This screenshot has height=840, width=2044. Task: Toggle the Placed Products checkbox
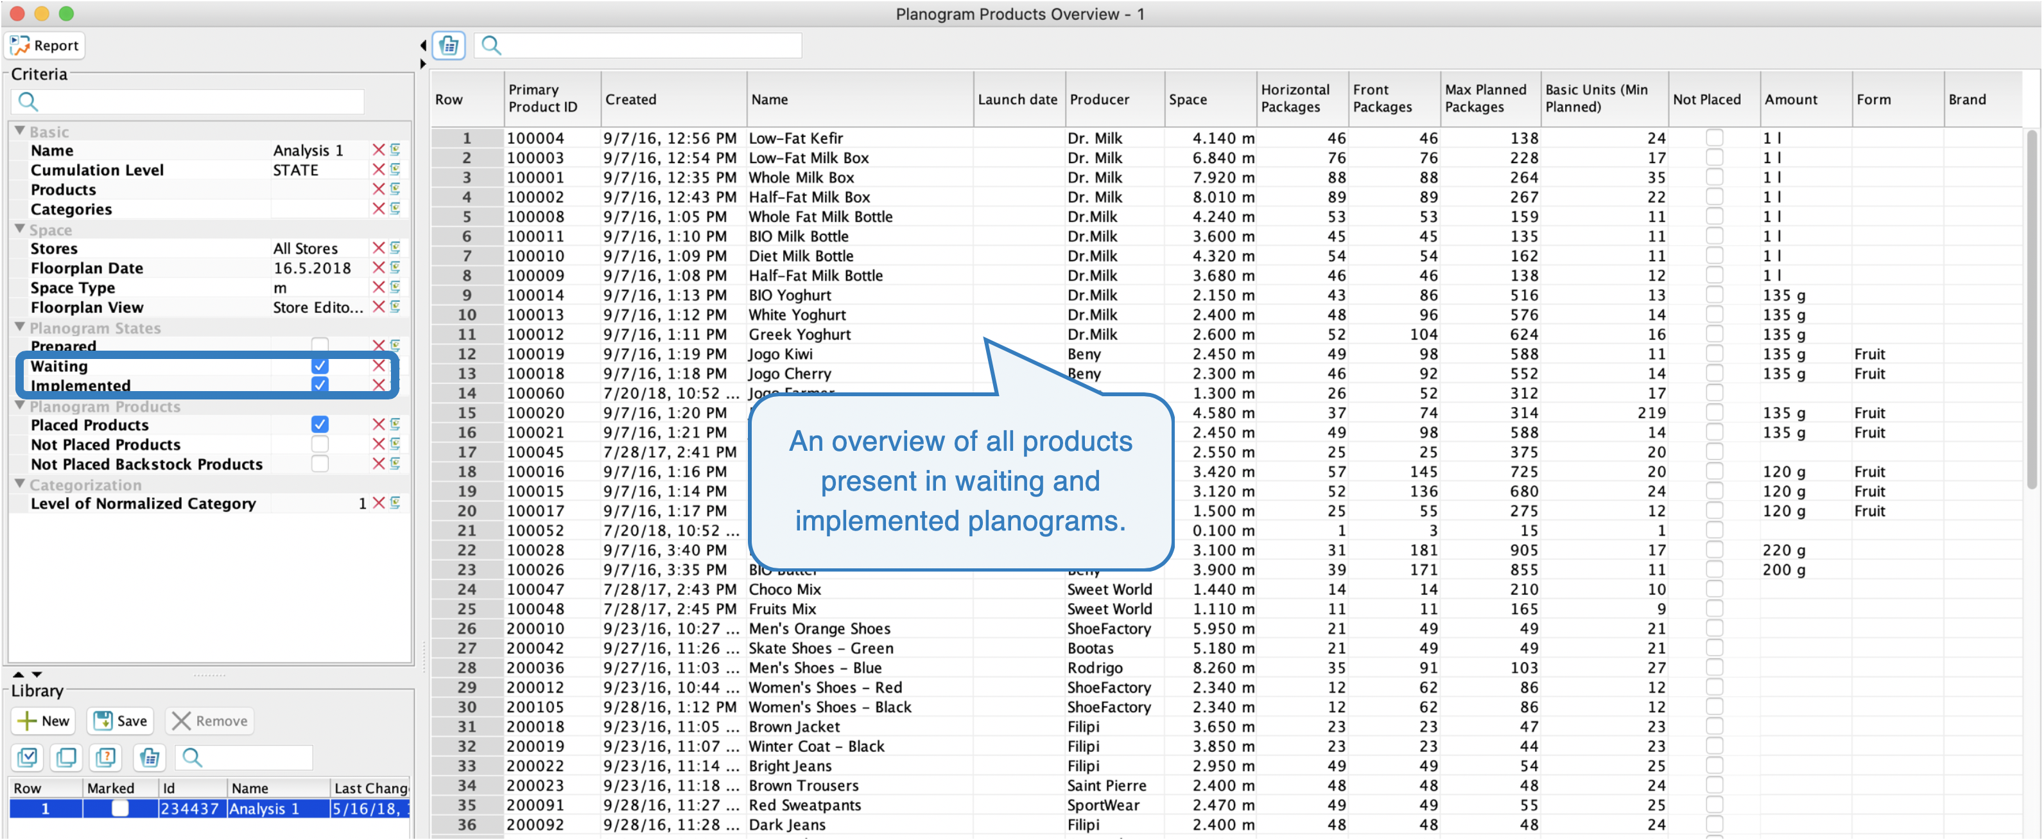click(320, 424)
